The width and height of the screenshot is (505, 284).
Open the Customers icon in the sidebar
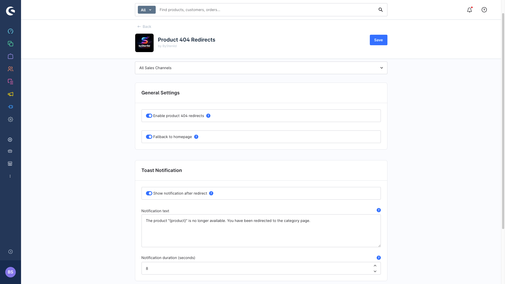pos(11,69)
